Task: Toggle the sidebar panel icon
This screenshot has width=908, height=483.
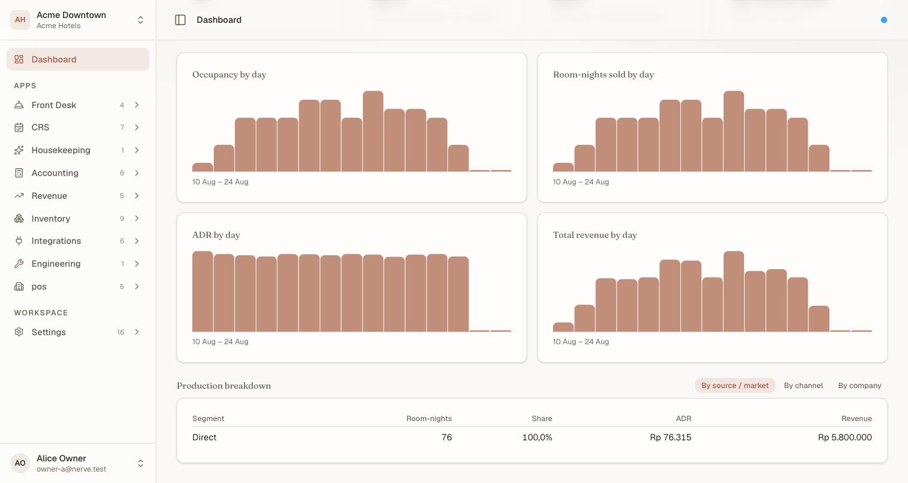Action: point(180,20)
